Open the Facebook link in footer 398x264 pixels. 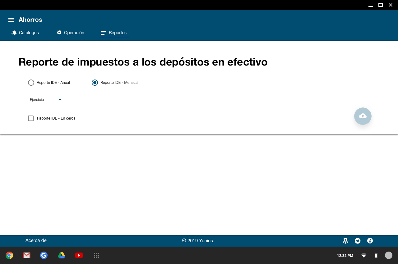(370, 241)
